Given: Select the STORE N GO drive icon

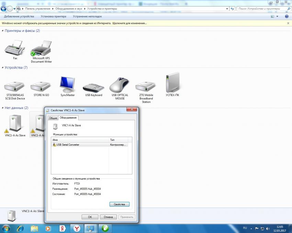Looking at the screenshot, I should pyautogui.click(x=41, y=86).
